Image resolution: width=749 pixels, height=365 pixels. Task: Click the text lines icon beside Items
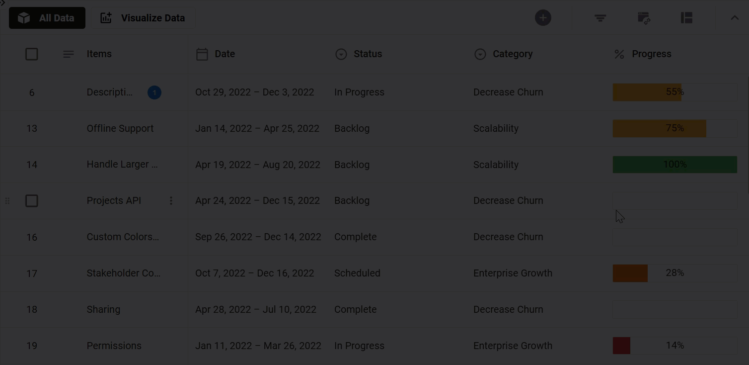(69, 54)
